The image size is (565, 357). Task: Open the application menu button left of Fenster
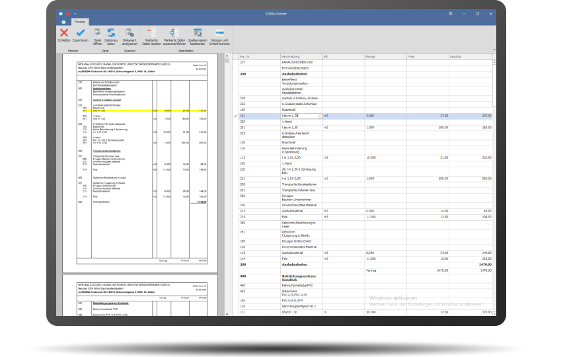pyautogui.click(x=63, y=22)
